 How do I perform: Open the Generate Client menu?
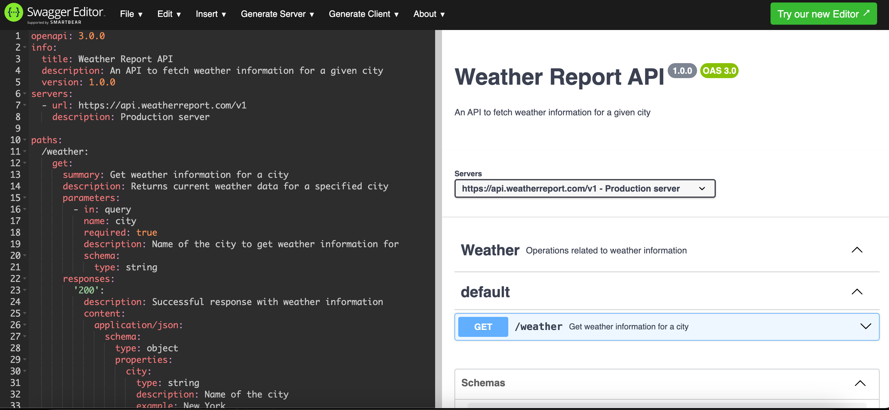tap(364, 14)
